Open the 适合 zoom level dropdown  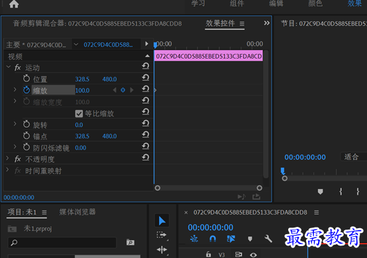pyautogui.click(x=354, y=157)
